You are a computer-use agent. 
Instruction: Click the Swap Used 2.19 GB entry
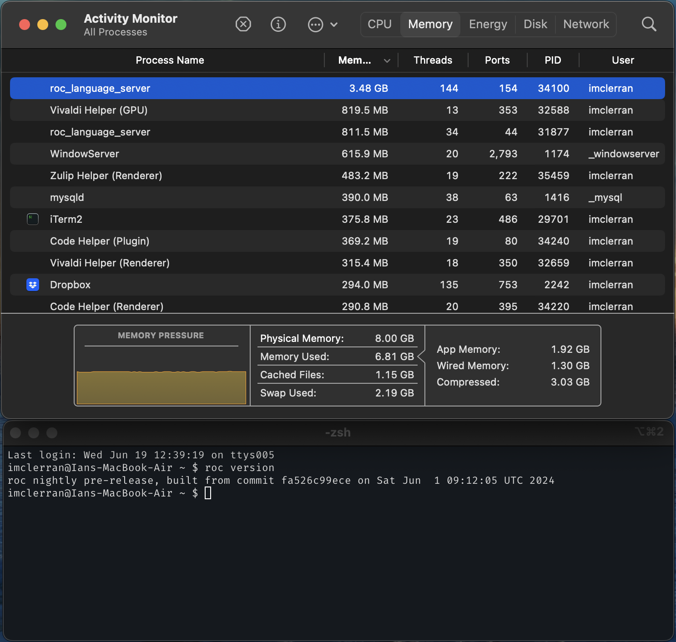click(337, 393)
